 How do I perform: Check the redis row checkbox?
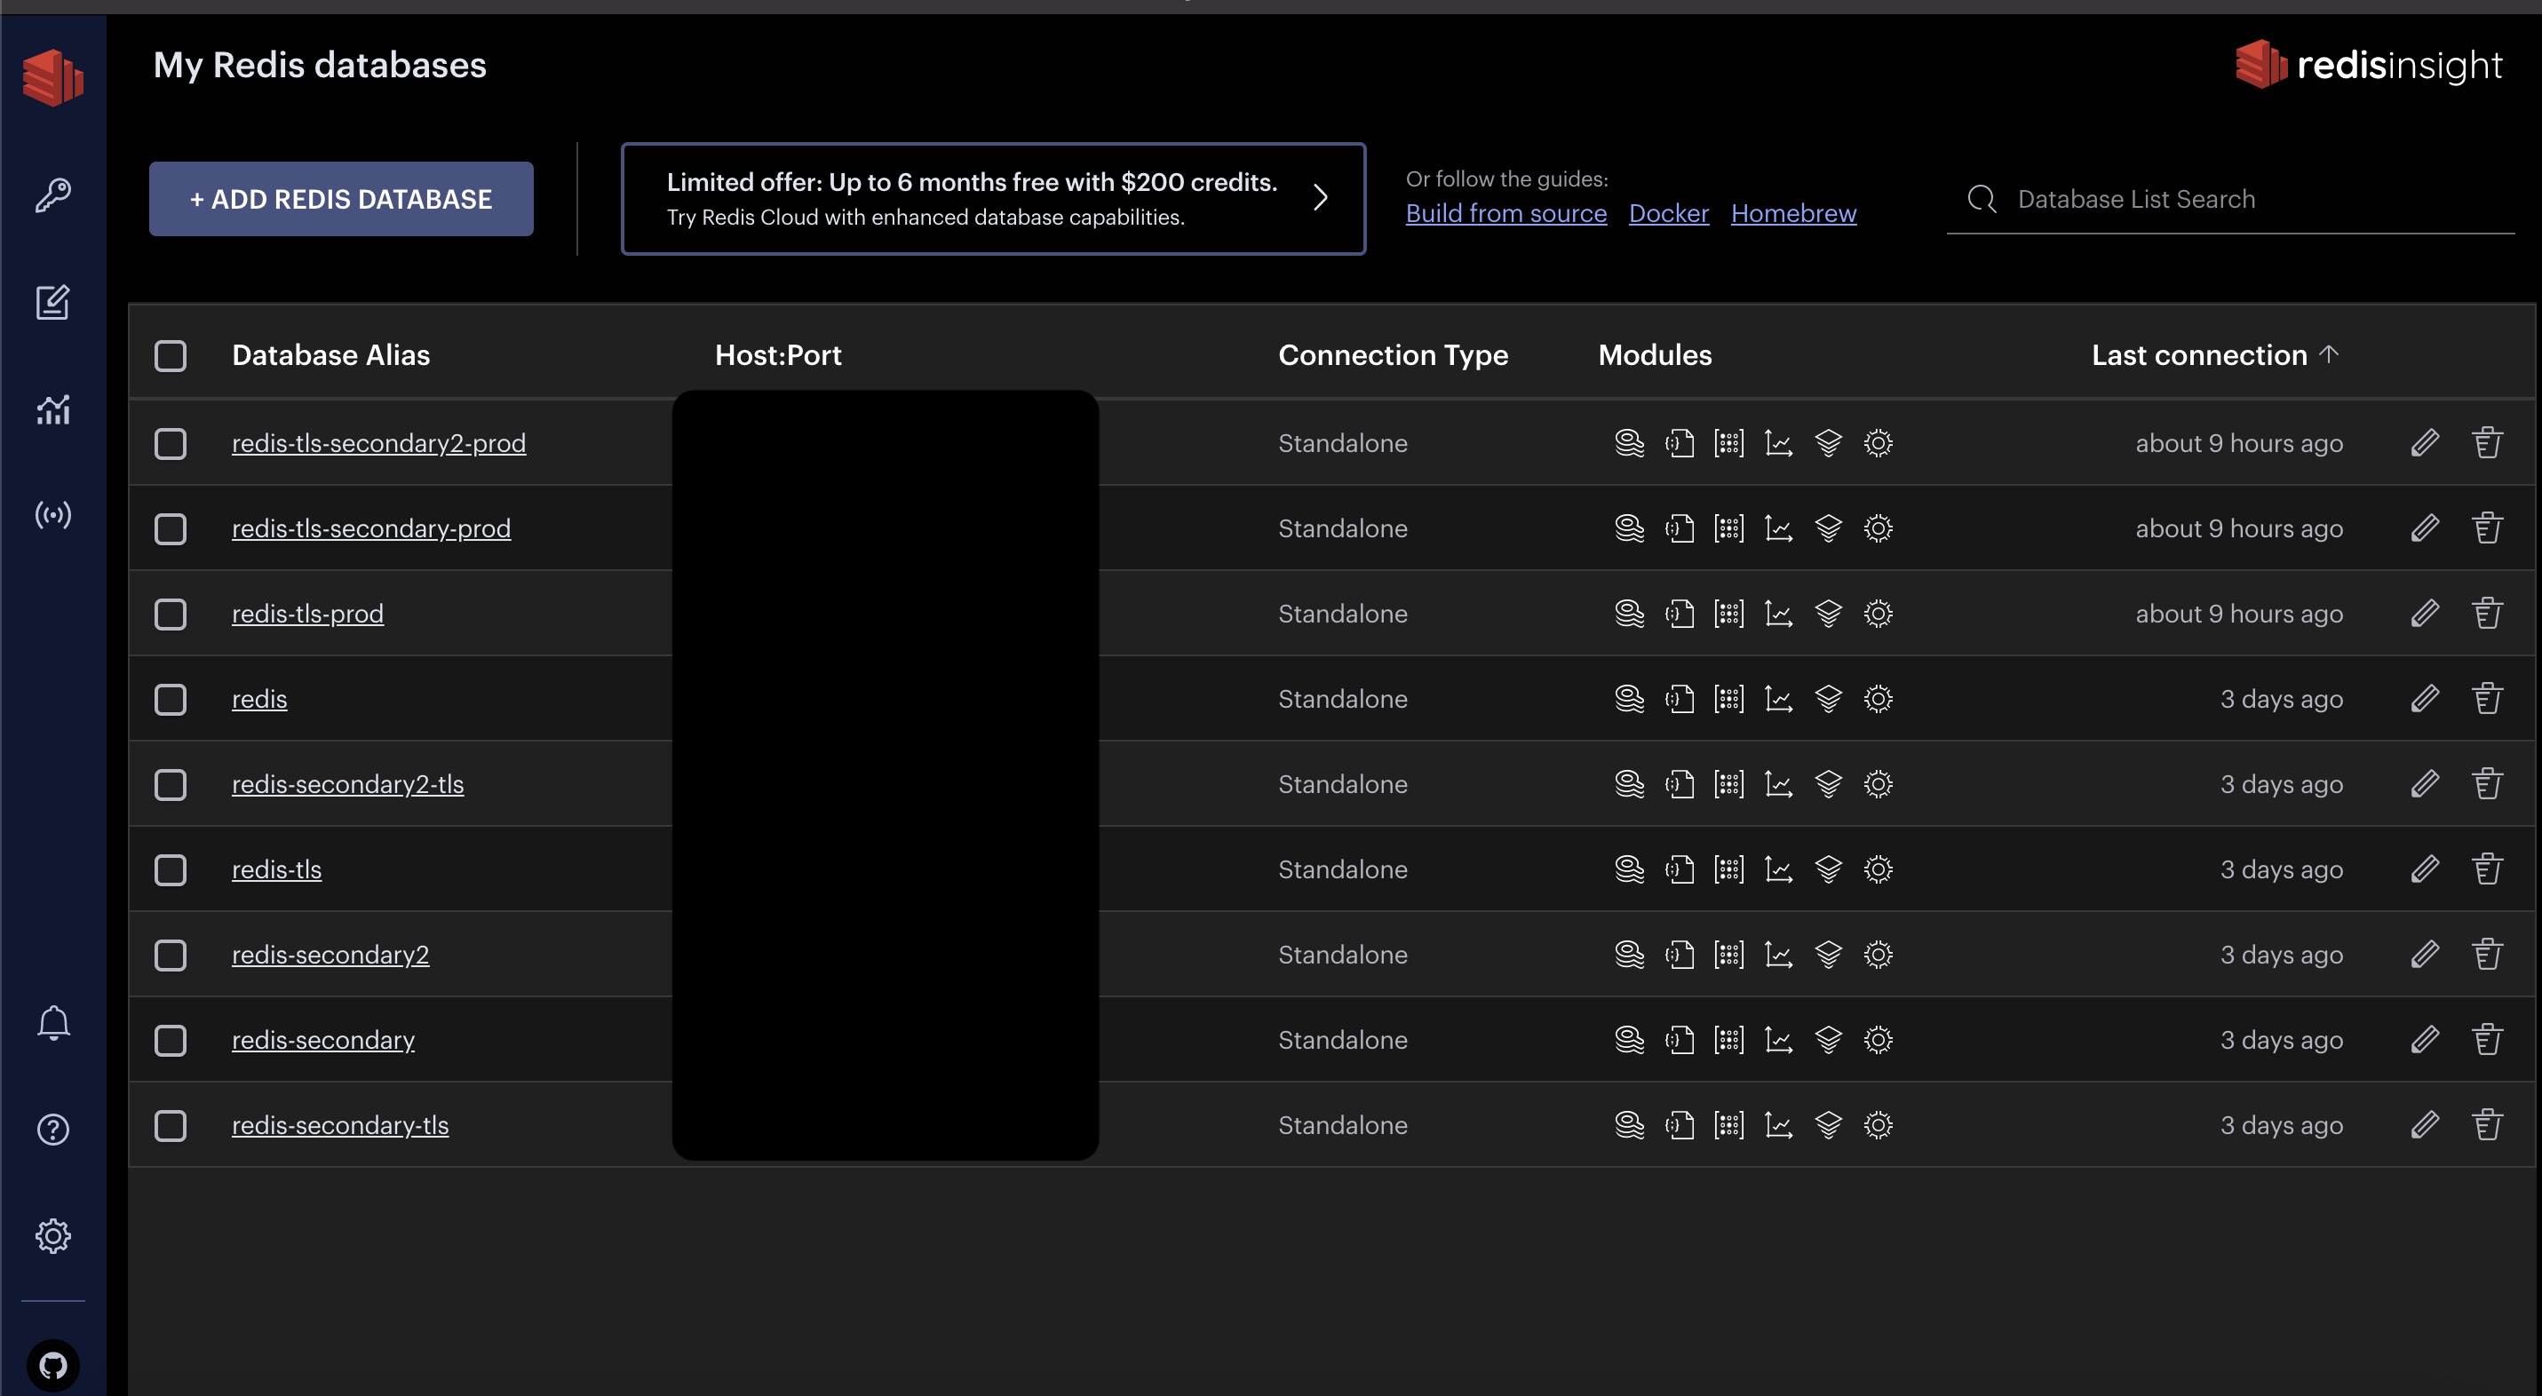click(171, 700)
